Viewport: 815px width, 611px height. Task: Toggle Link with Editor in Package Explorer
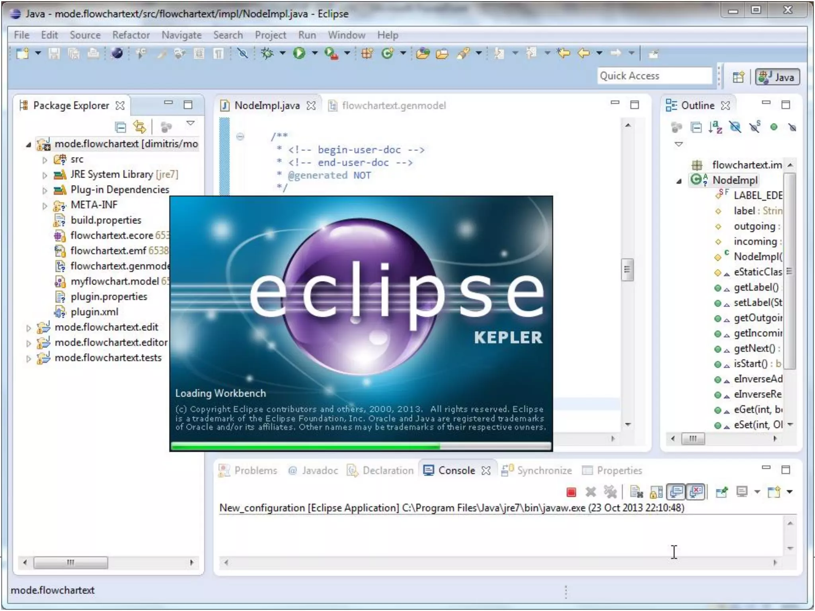point(139,127)
